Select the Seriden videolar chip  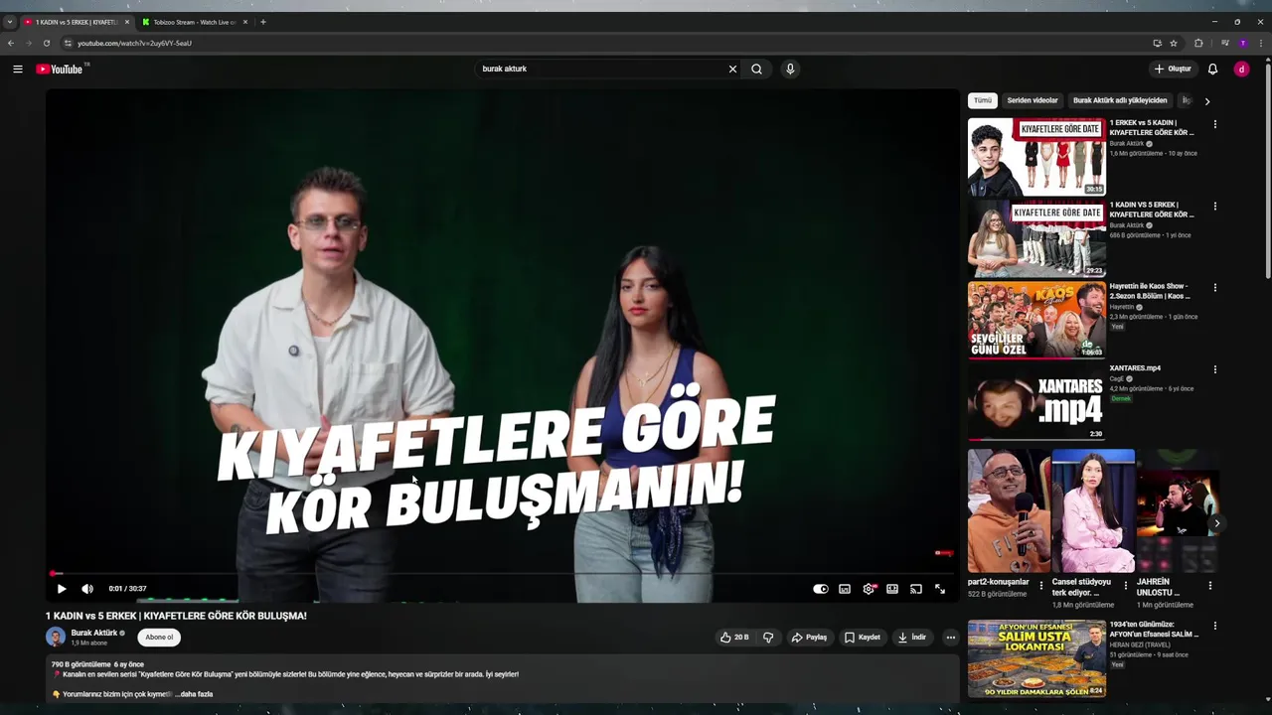[x=1033, y=100]
